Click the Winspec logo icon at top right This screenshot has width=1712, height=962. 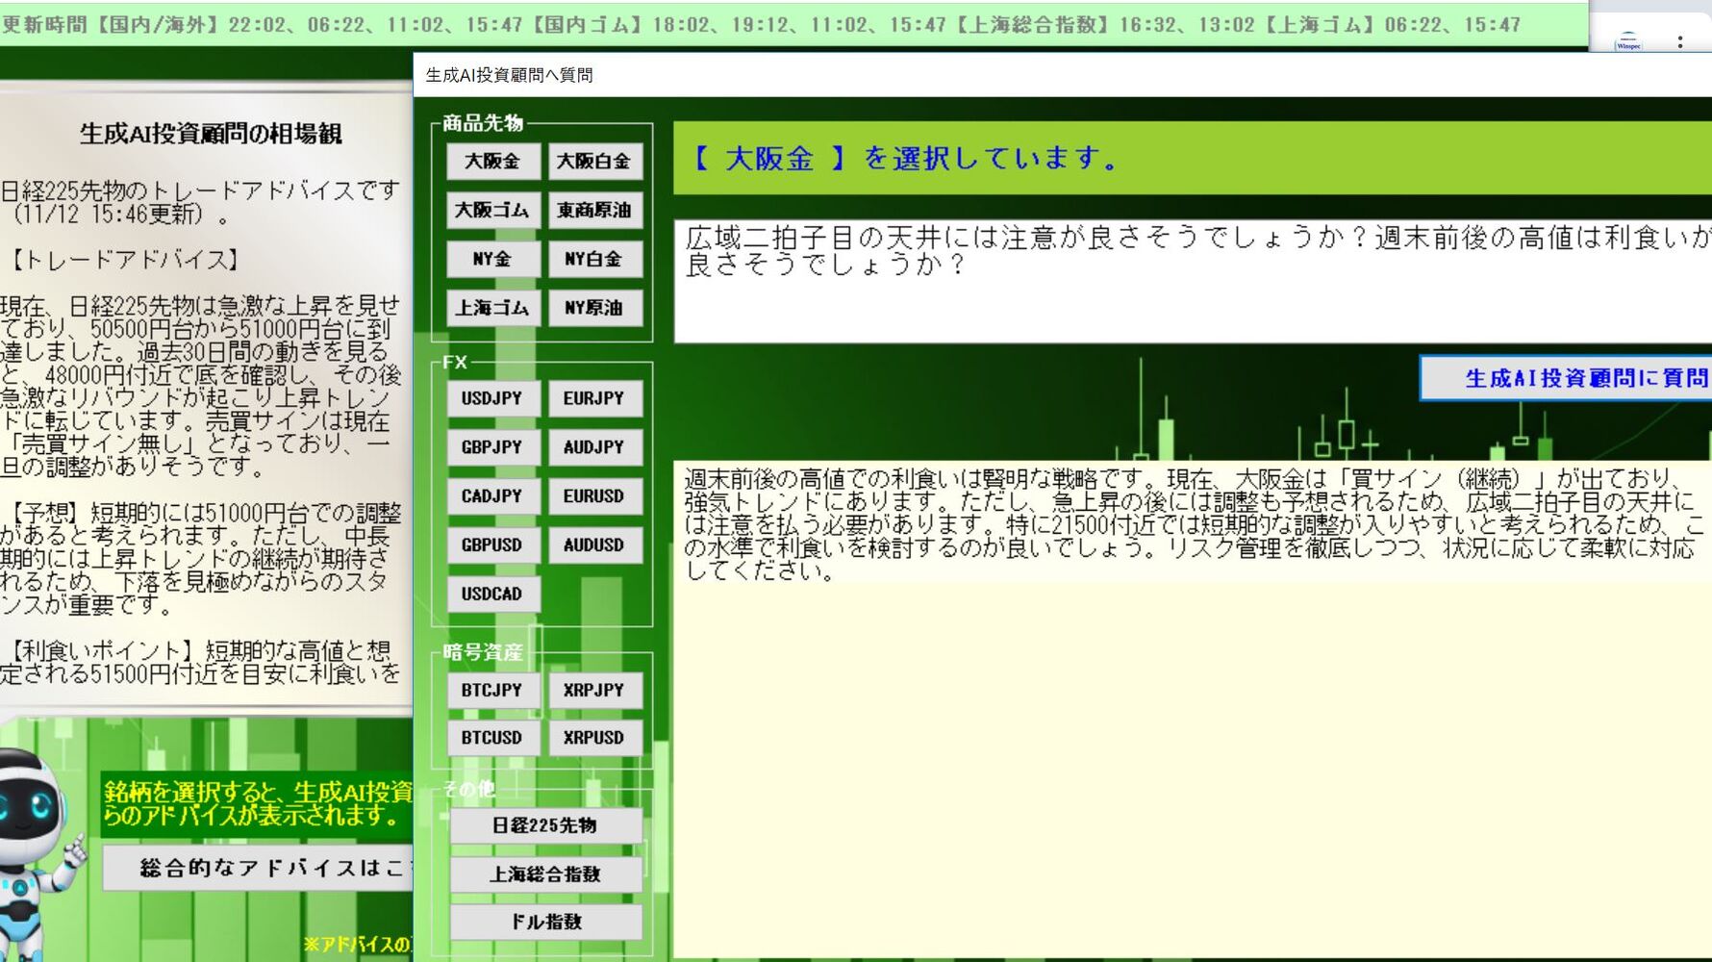[1628, 42]
